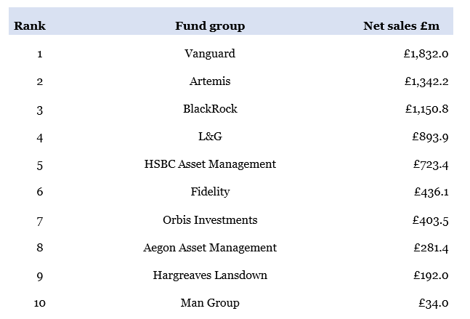The width and height of the screenshot is (470, 319).
Task: Click the £723.4 net sales value
Action: click(x=430, y=164)
